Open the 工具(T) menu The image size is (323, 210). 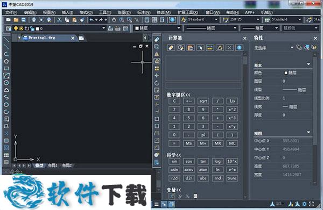click(x=105, y=12)
